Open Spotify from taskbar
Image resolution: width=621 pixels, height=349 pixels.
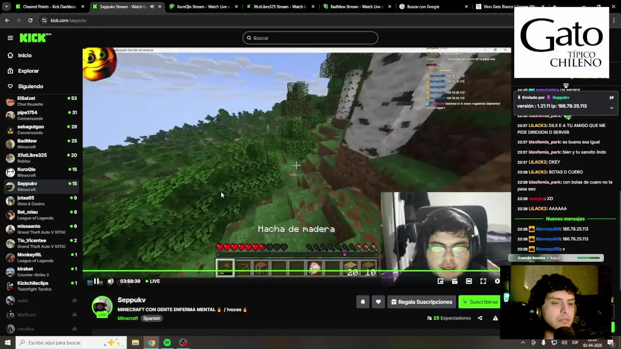[x=167, y=343]
